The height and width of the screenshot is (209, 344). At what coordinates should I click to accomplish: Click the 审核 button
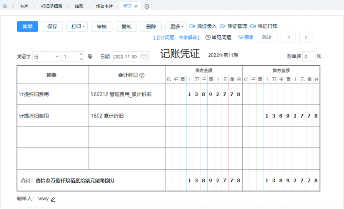pyautogui.click(x=102, y=27)
